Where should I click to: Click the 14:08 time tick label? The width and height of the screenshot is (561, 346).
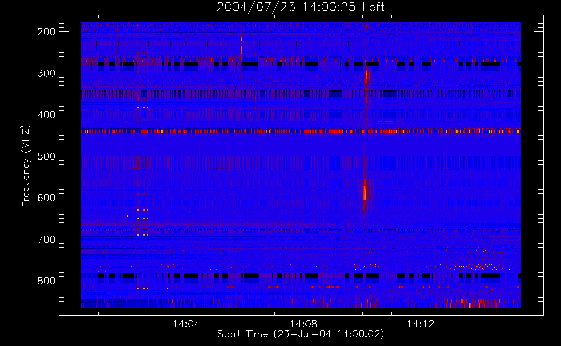pos(304,324)
